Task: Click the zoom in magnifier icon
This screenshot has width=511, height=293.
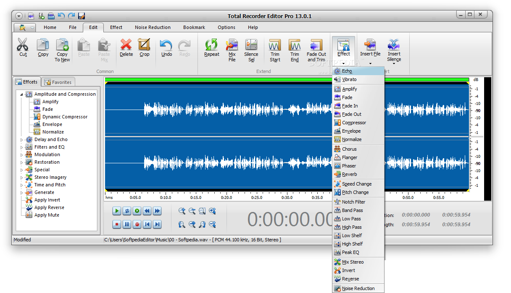Action: pos(182,211)
